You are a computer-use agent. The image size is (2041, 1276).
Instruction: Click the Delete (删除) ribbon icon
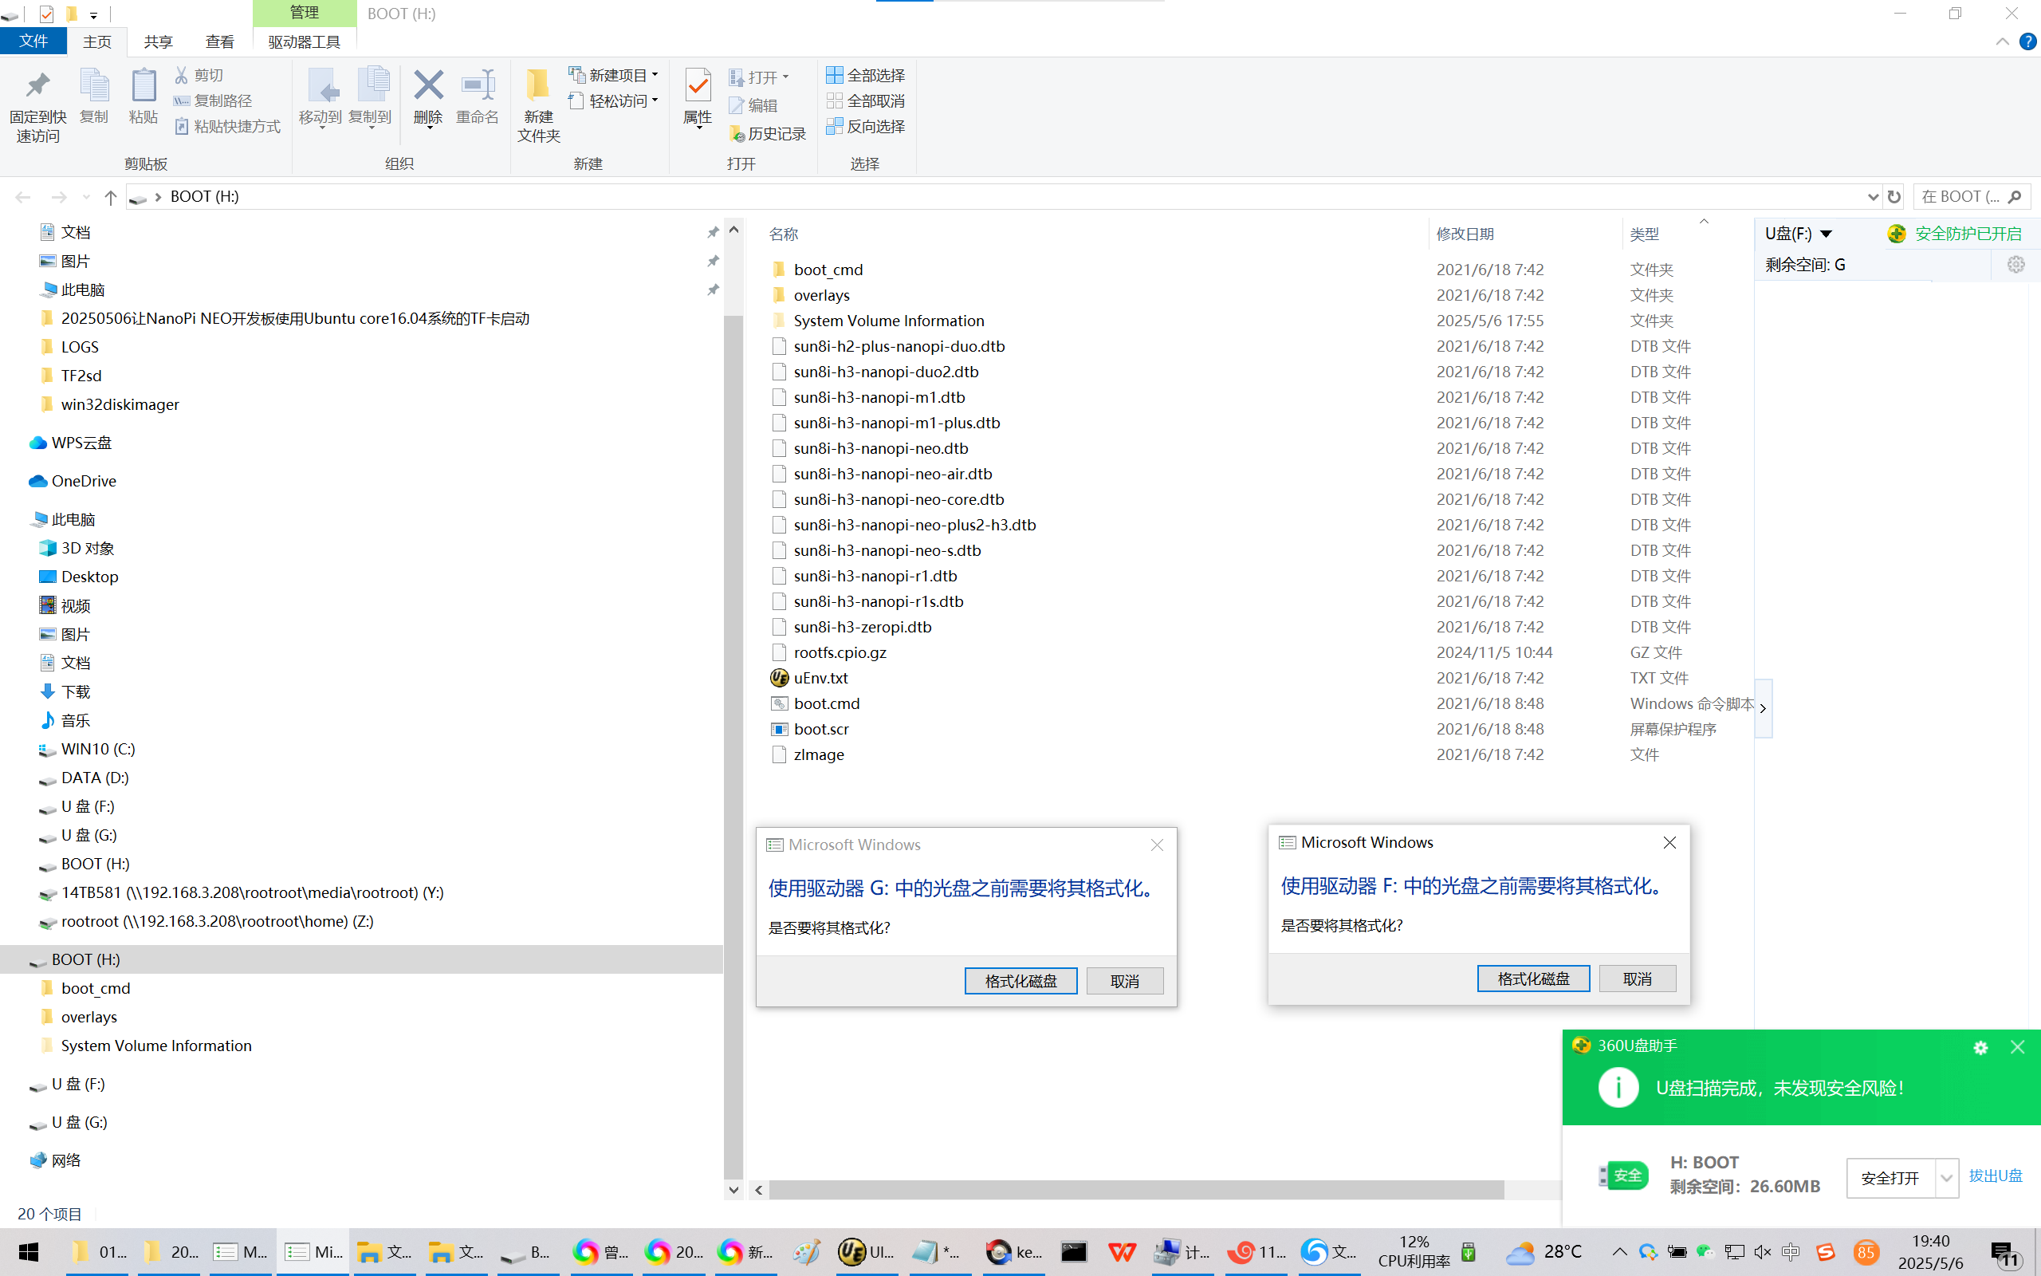point(427,87)
